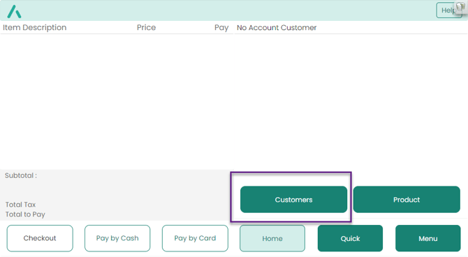Image resolution: width=468 pixels, height=257 pixels.
Task: Switch to the Menu tab
Action: coord(428,238)
